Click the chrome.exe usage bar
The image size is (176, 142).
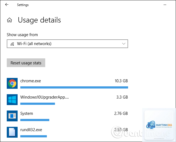coord(74,87)
